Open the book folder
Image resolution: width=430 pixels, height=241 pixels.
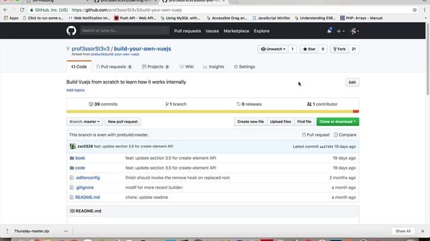[80, 158]
